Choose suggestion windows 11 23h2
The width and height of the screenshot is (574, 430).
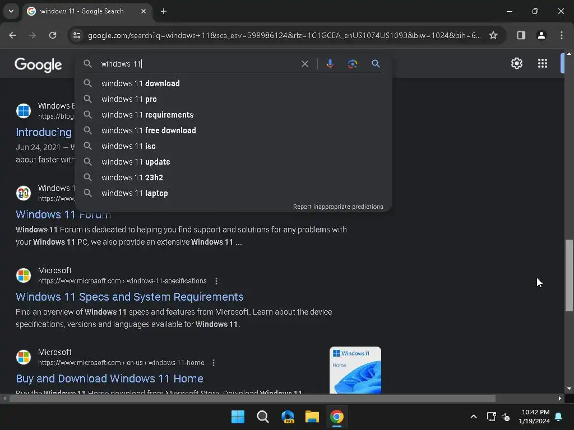click(234, 177)
